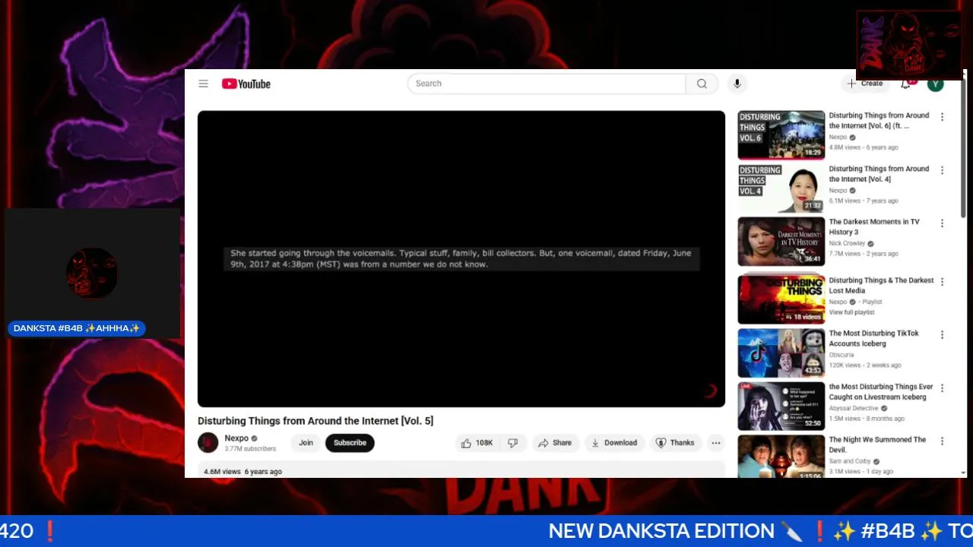This screenshot has width=973, height=547.
Task: Open Darkest Moments in TV History thumbnail
Action: (781, 242)
